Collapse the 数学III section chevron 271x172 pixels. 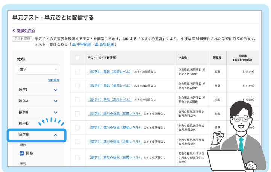pyautogui.click(x=56, y=135)
